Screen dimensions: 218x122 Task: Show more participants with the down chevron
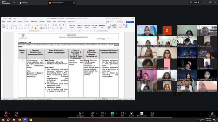(177, 94)
